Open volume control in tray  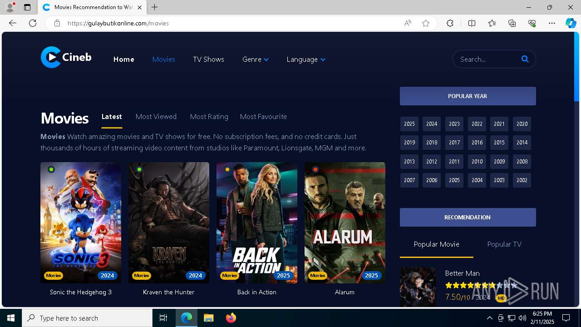click(x=522, y=318)
